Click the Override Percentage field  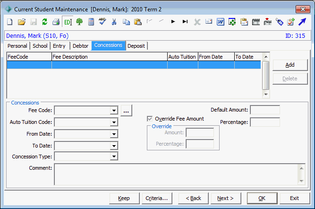pos(200,144)
